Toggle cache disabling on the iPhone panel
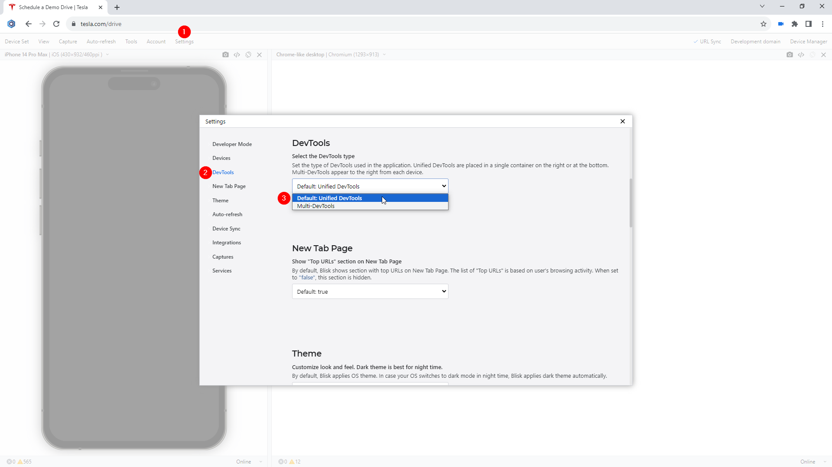 [x=248, y=55]
